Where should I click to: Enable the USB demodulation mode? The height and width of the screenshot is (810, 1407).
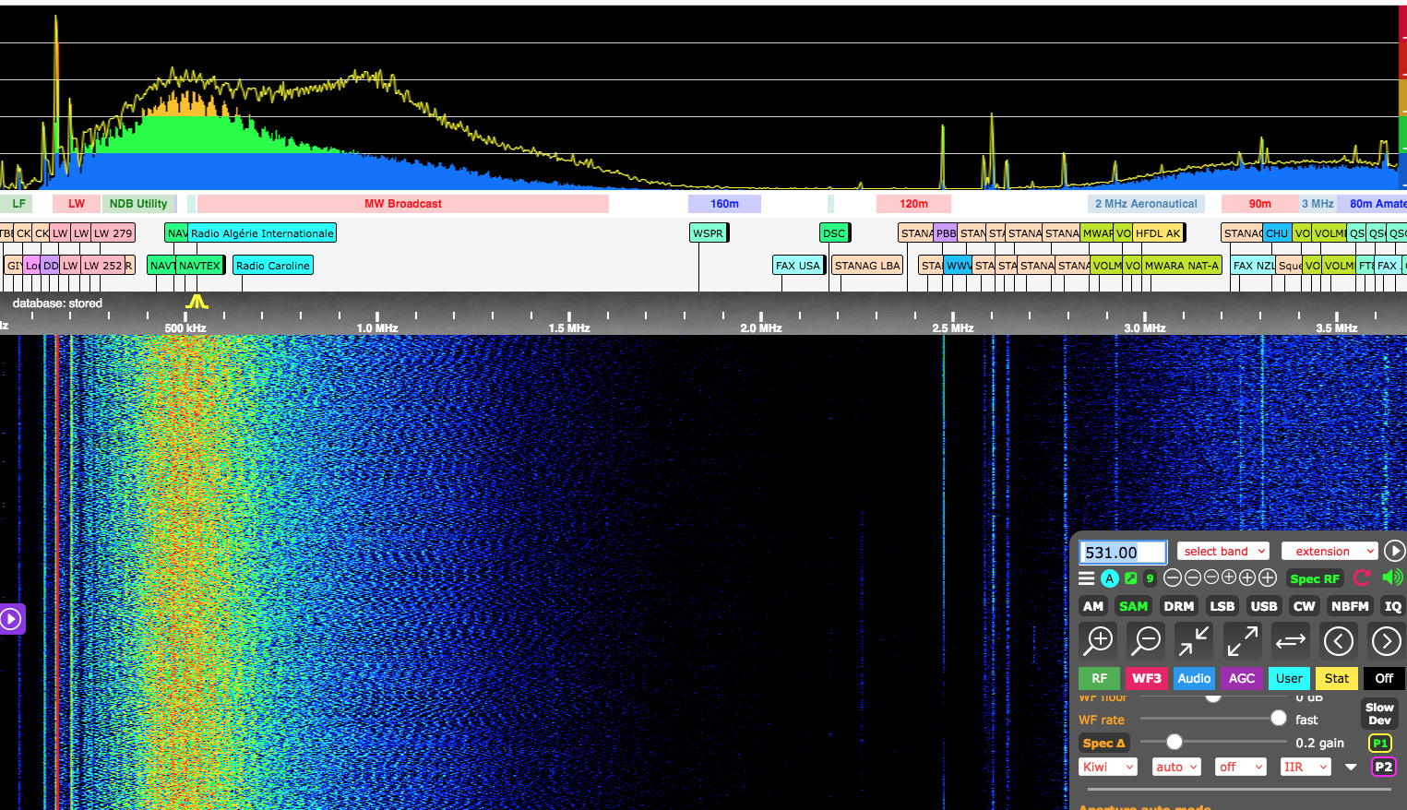(x=1263, y=606)
